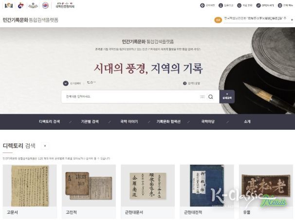Click the 검색도움말 help icon
Viewport: 295px width, 220px height.
[185, 83]
